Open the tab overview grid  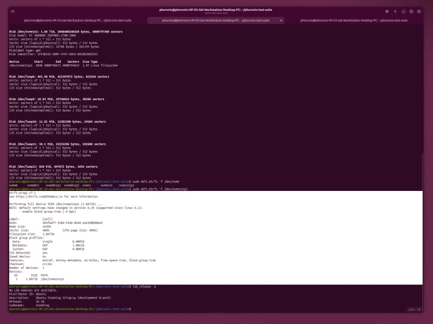click(386, 11)
